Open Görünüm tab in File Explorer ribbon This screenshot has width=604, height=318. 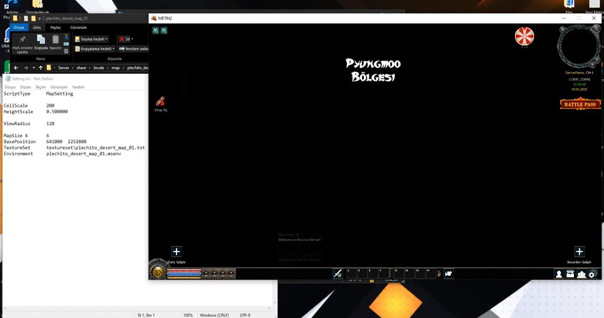(78, 27)
